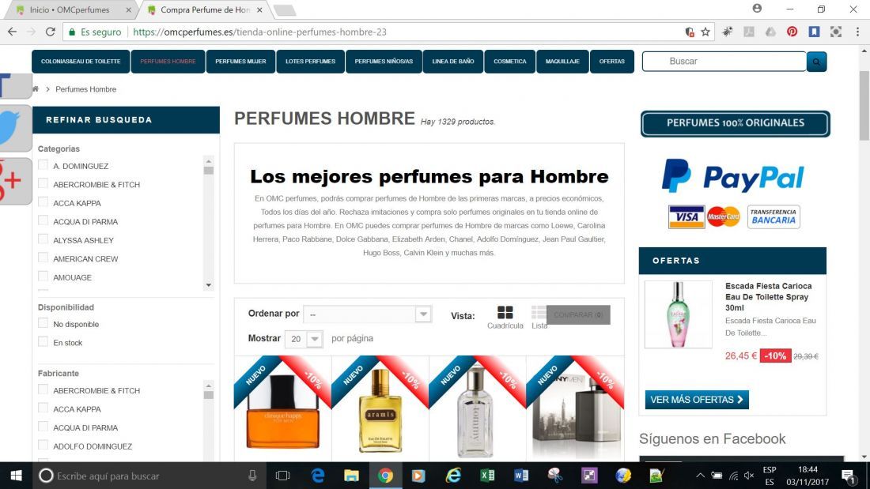Click the Chrome profile avatar icon
Image resolution: width=870 pixels, height=489 pixels.
757,9
